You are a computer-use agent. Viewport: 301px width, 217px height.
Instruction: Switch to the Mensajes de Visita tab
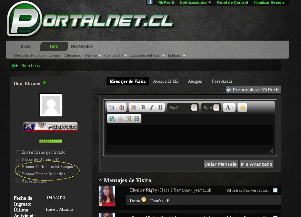pos(128,81)
